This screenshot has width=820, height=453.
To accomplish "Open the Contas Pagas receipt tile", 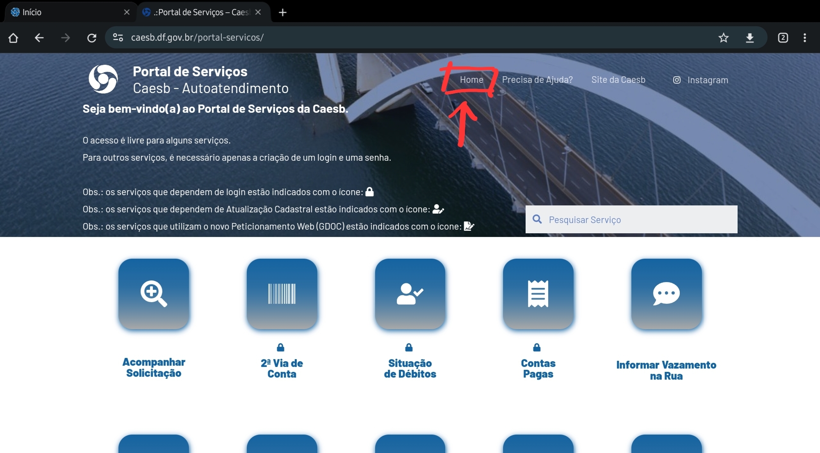I will 538,294.
